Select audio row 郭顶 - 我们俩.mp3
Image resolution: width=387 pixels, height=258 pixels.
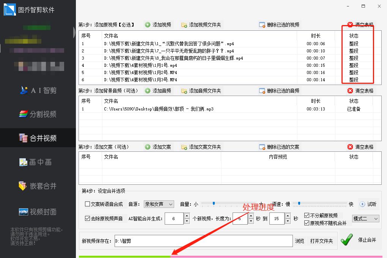[230, 109]
